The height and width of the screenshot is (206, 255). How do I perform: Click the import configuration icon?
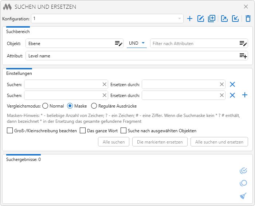point(235,19)
